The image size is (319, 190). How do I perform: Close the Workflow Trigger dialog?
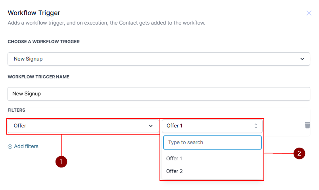coord(309,13)
